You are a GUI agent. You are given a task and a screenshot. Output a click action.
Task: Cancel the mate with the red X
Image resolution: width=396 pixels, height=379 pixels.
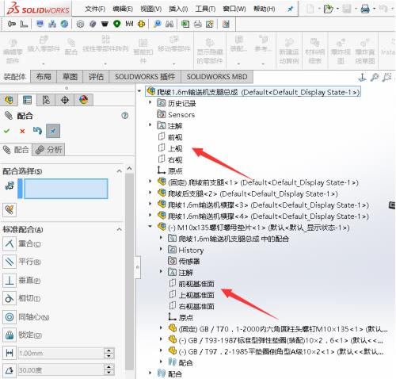tap(22, 131)
